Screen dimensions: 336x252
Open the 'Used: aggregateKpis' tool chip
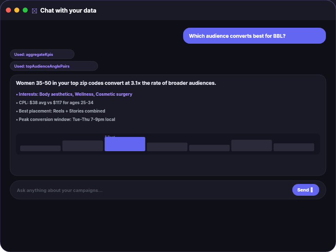pyautogui.click(x=42, y=54)
